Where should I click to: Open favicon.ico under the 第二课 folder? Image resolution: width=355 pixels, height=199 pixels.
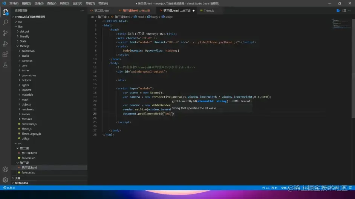click(28, 158)
